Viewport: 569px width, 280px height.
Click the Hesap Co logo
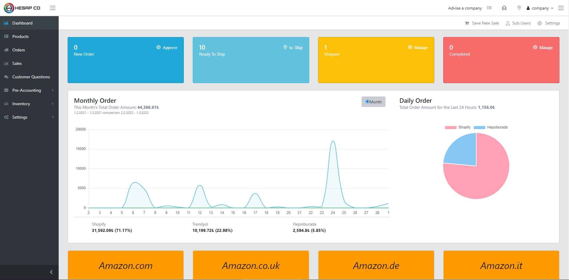click(22, 8)
